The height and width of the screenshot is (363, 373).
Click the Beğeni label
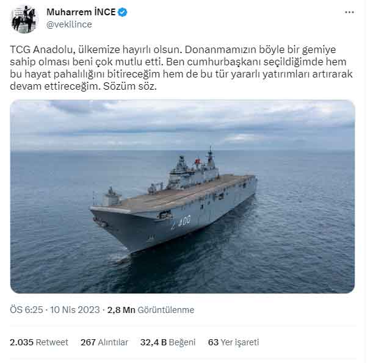coord(182,342)
